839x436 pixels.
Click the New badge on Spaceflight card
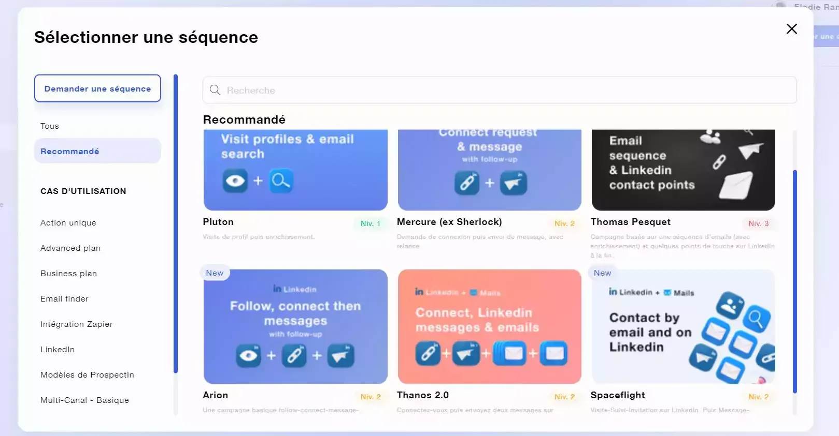coord(602,273)
